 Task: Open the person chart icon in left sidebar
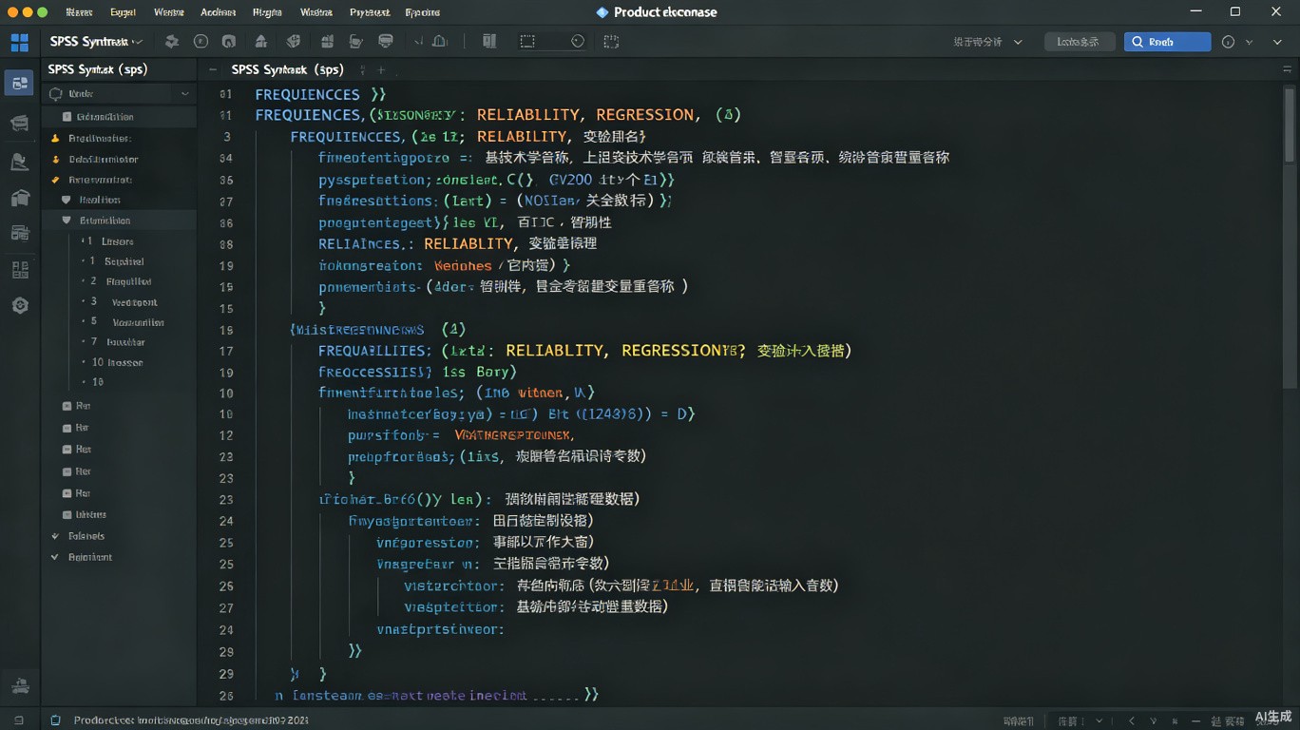[19, 162]
